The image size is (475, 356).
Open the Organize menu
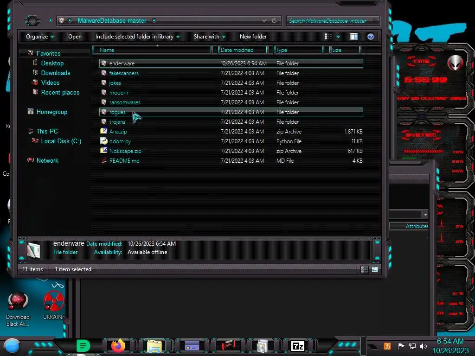40,37
